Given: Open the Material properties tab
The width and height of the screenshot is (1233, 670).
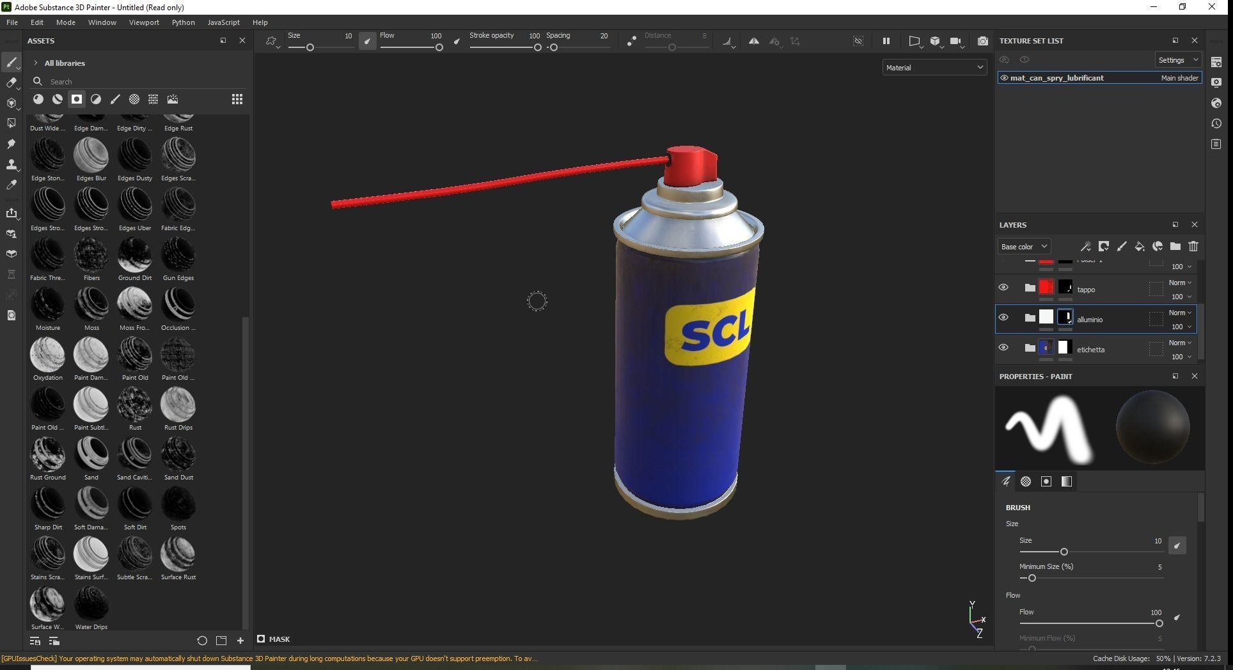Looking at the screenshot, I should click(x=1067, y=481).
